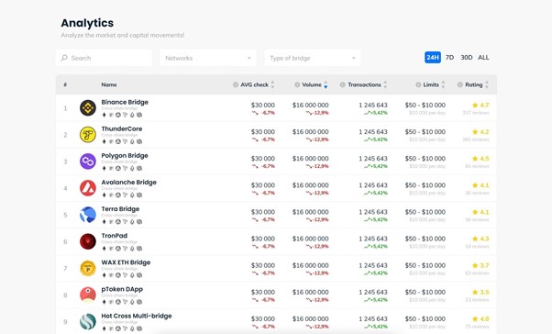Click the info icon beside Limits

[x=418, y=84]
